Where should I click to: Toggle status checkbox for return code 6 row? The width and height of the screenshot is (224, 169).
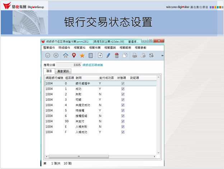tap(123, 116)
